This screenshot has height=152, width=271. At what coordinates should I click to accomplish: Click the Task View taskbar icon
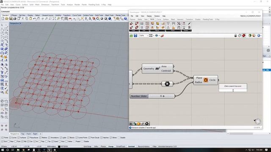coord(13,150)
